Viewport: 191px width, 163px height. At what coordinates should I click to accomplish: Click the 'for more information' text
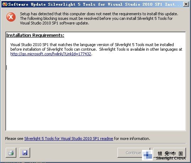132,139
